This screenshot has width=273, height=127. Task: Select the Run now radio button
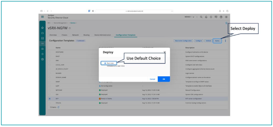click(105, 63)
